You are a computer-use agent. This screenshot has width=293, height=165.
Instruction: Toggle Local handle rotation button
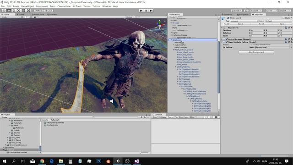tap(49, 11)
